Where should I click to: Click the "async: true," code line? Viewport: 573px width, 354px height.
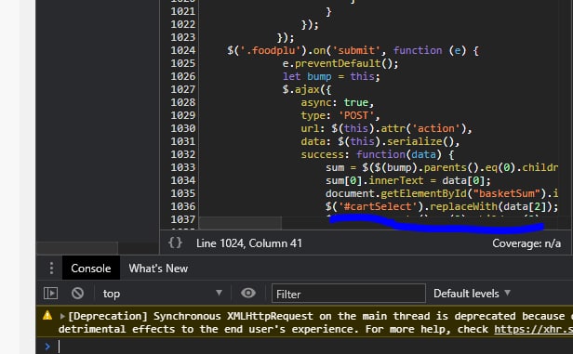[x=338, y=102]
